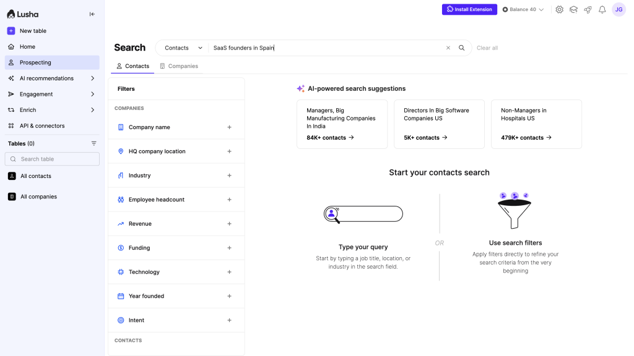Click the Engagement send icon
Image resolution: width=634 pixels, height=356 pixels.
tap(11, 94)
